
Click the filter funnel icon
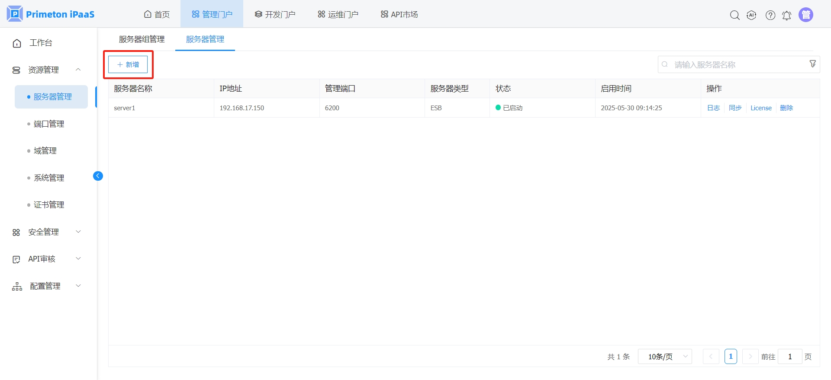coord(813,64)
